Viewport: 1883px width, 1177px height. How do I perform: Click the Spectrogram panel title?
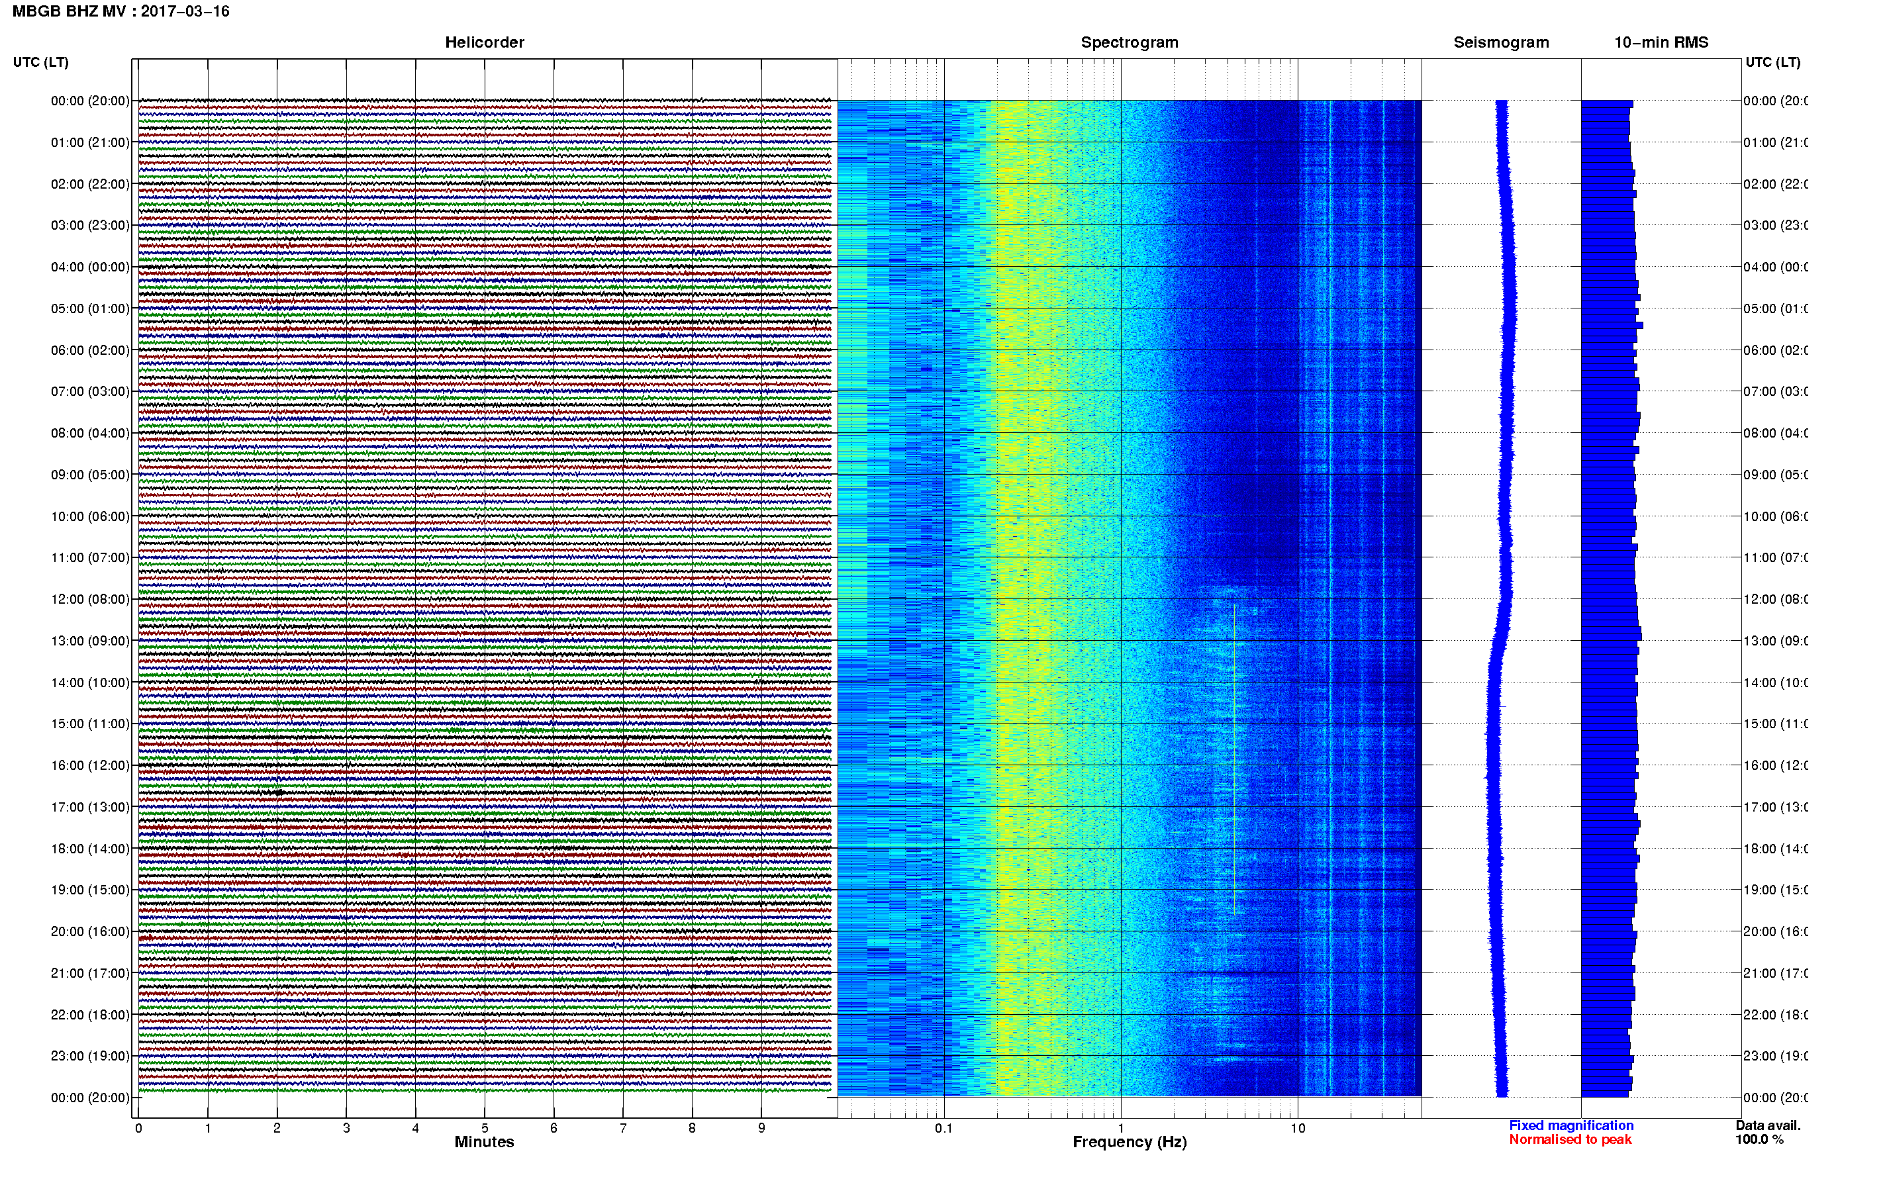[1130, 42]
